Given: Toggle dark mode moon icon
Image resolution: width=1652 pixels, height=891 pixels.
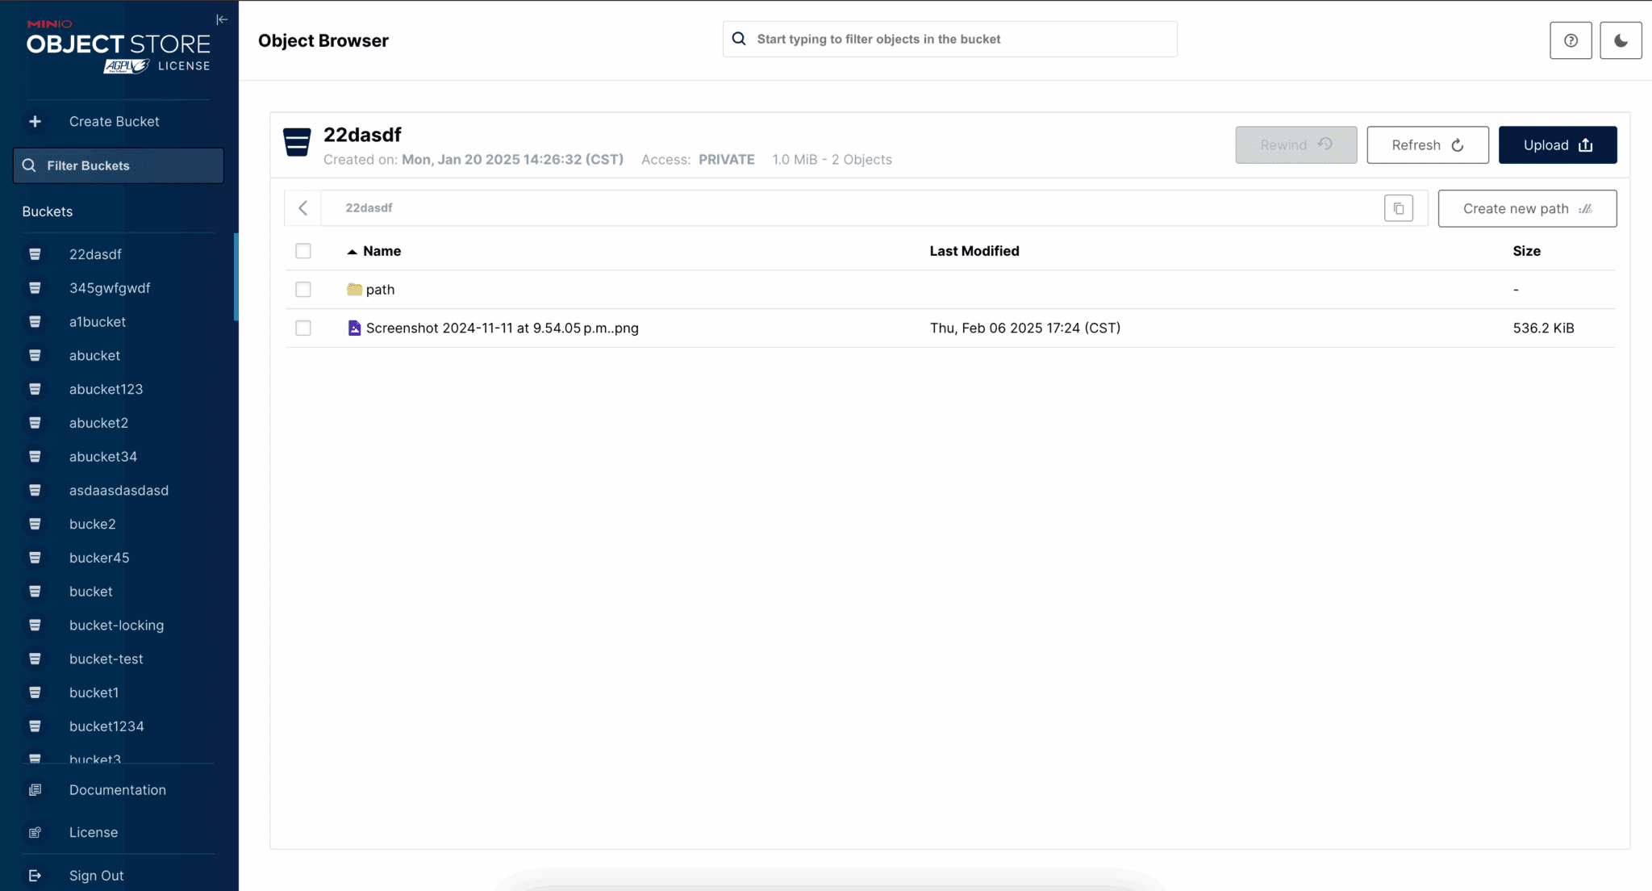Looking at the screenshot, I should 1621,40.
